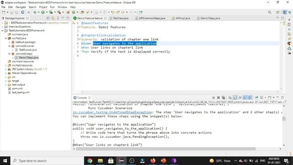Viewport: 293px width, 165px height.
Task: Switch to the Demo1Steps.java editor tab
Action: coord(208,18)
